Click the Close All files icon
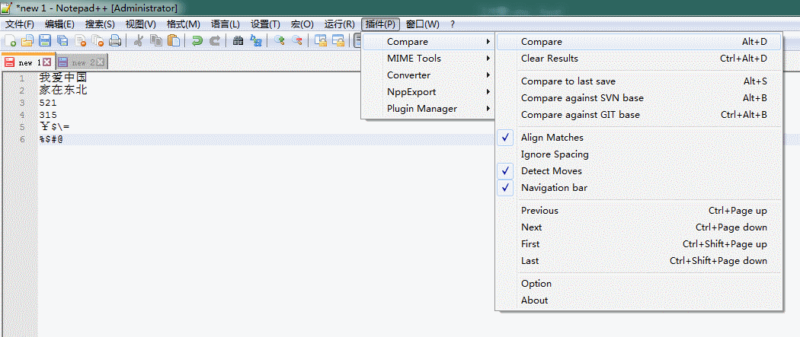Image resolution: width=800 pixels, height=337 pixels. (x=98, y=41)
